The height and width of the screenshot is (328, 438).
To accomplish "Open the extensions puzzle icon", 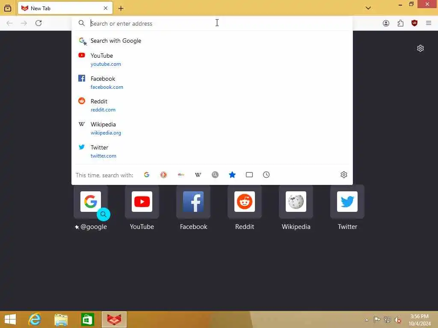I will pos(400,23).
